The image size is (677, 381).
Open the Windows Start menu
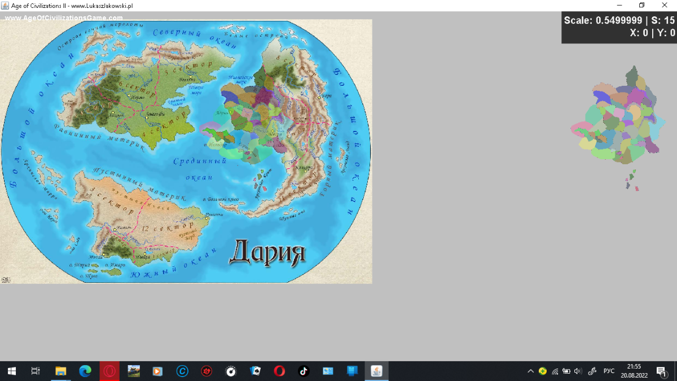11,371
